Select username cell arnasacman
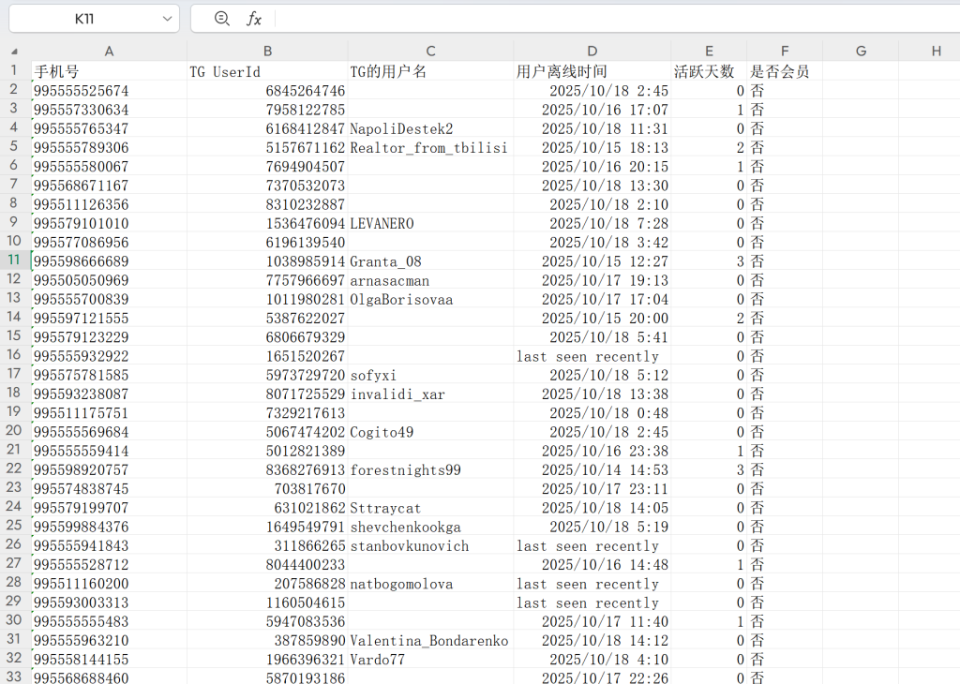Image resolution: width=960 pixels, height=684 pixels. [430, 279]
